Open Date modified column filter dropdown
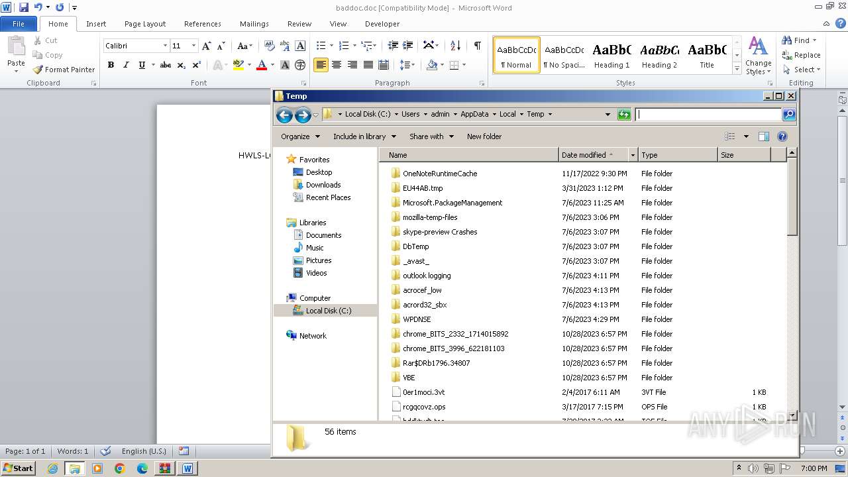The height and width of the screenshot is (477, 848). click(x=633, y=155)
